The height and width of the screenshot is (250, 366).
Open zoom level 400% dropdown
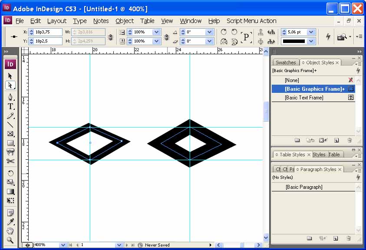tap(63, 245)
